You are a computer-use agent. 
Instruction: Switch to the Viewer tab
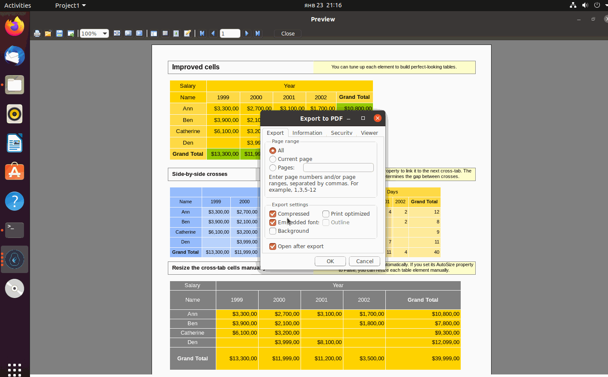point(369,133)
